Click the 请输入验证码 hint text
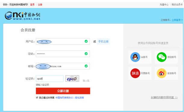184x112 pixels. [x=42, y=85]
